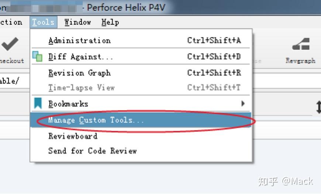The height and width of the screenshot is (194, 321).
Task: Click the Diff Against overlapping-squares icon
Action: (x=37, y=56)
